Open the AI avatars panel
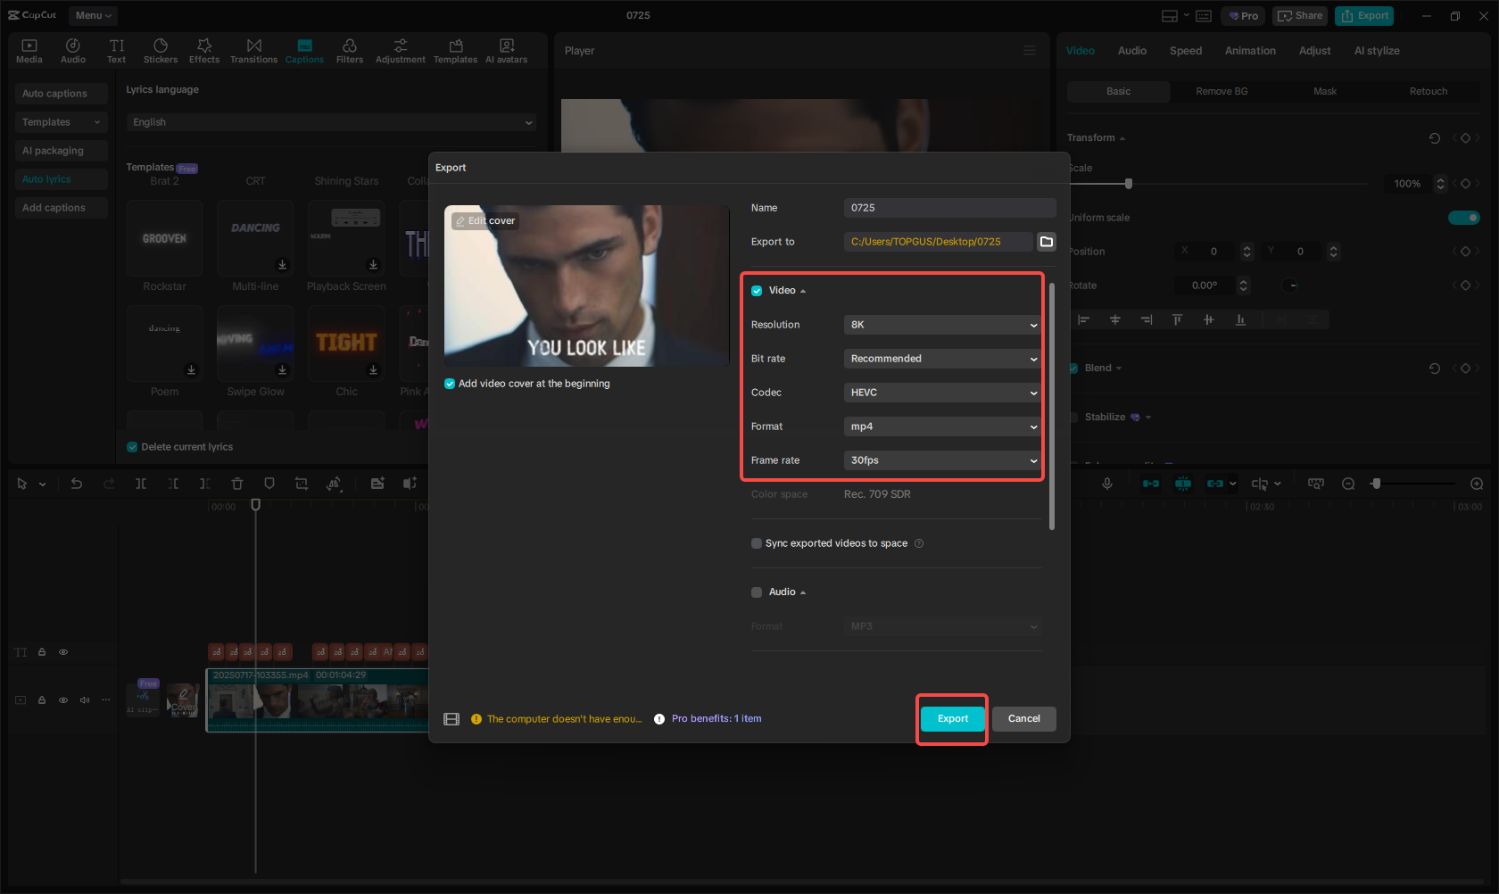The image size is (1499, 894). pyautogui.click(x=507, y=51)
